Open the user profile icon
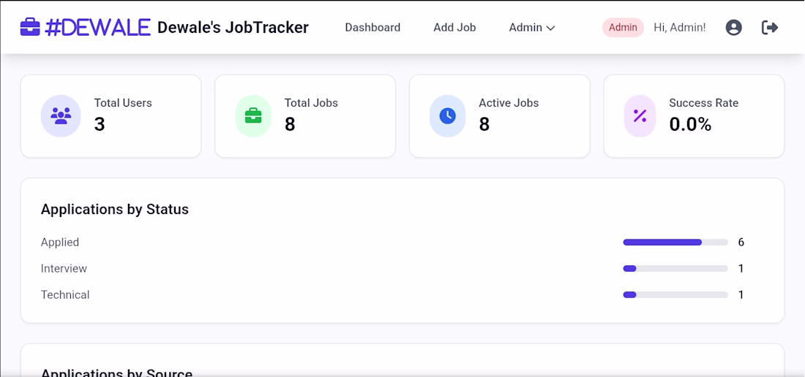 [x=733, y=27]
